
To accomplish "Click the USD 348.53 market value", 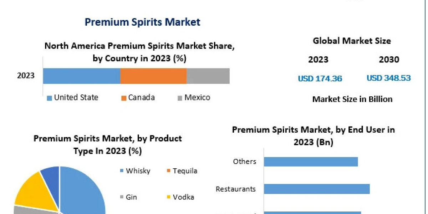I will (x=388, y=78).
